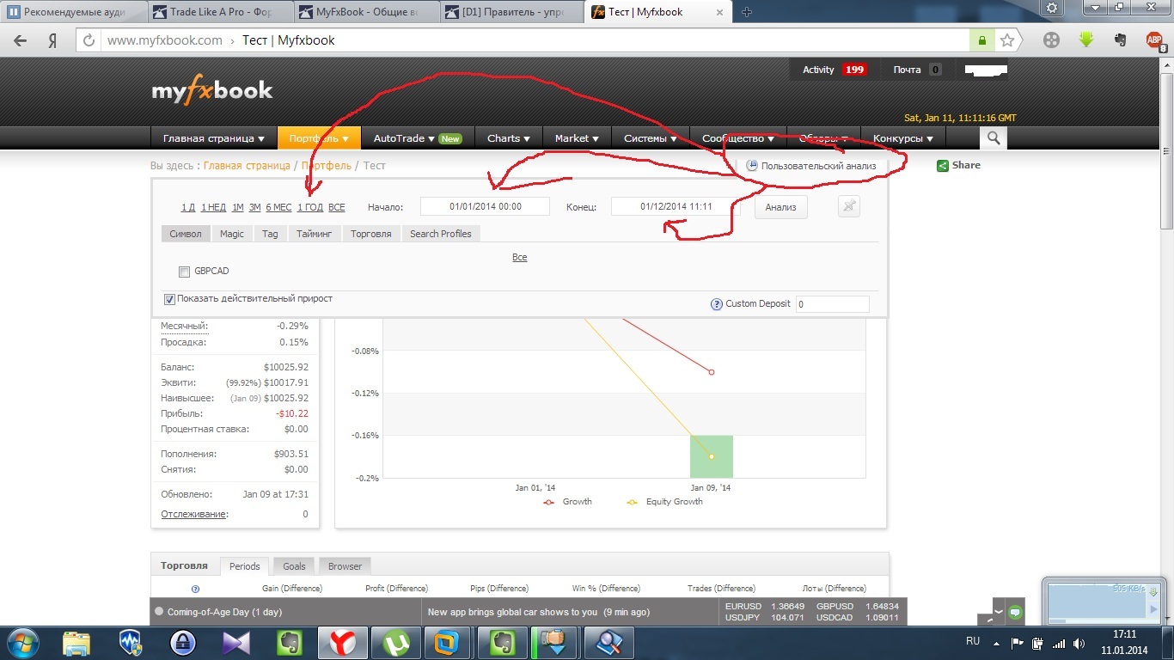Viewport: 1174px width, 660px height.
Task: Click the Конец end date field
Action: point(676,206)
